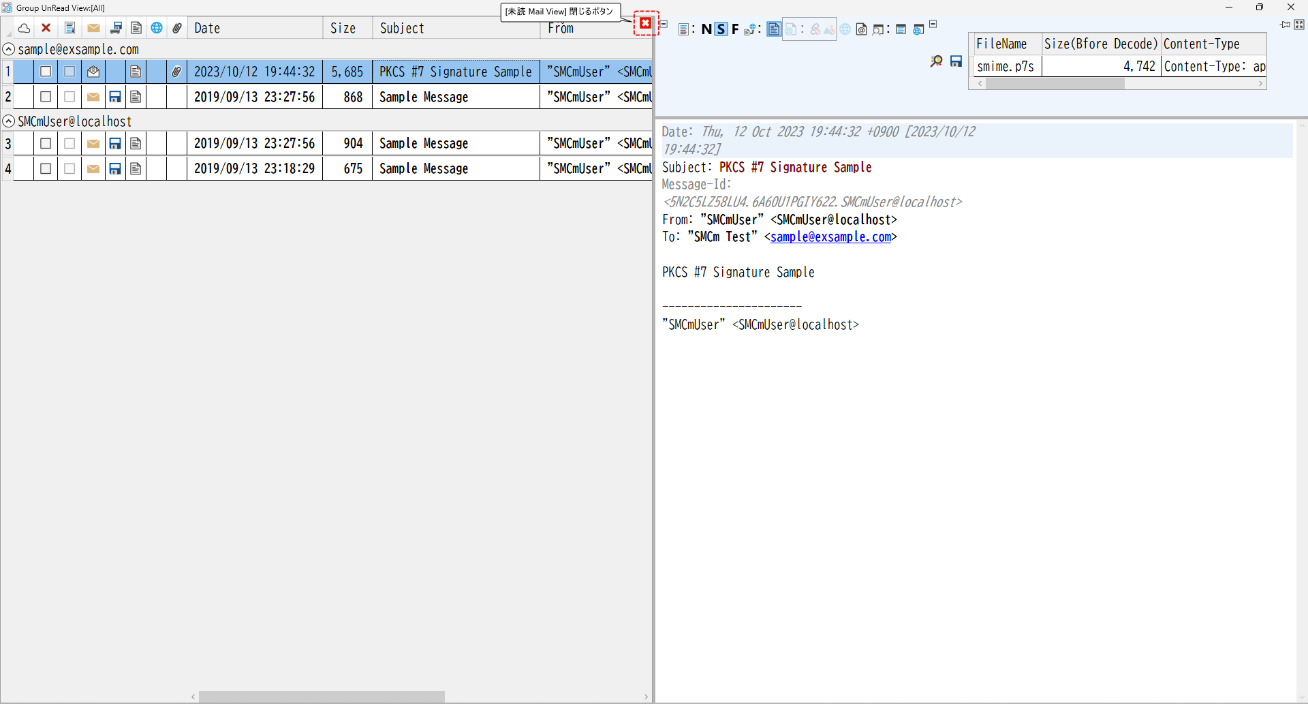Tick the first checkbox in row 1
Image resolution: width=1308 pixels, height=704 pixels.
46,72
